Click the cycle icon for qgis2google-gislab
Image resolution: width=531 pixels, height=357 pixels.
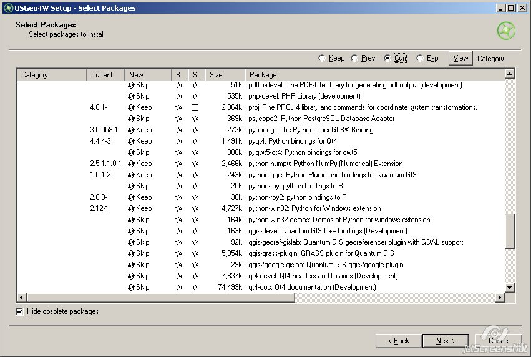[132, 265]
